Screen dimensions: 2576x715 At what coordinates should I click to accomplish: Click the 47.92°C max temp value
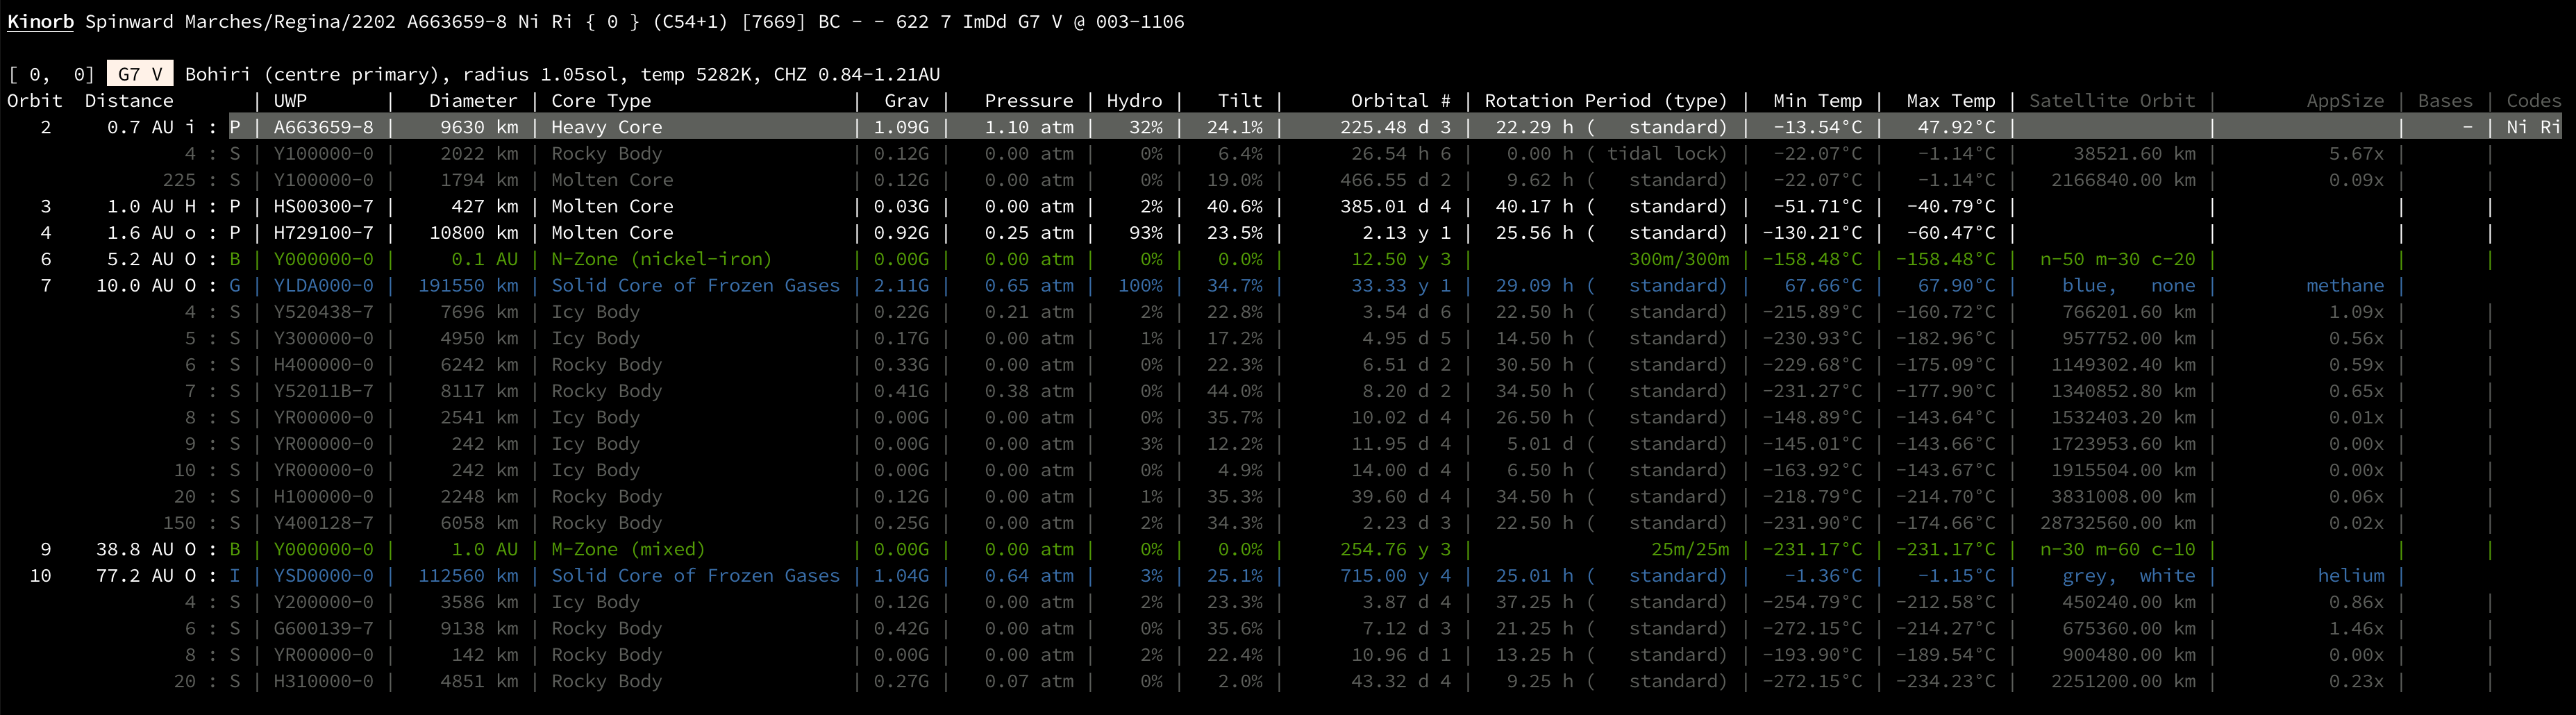pos(1956,127)
